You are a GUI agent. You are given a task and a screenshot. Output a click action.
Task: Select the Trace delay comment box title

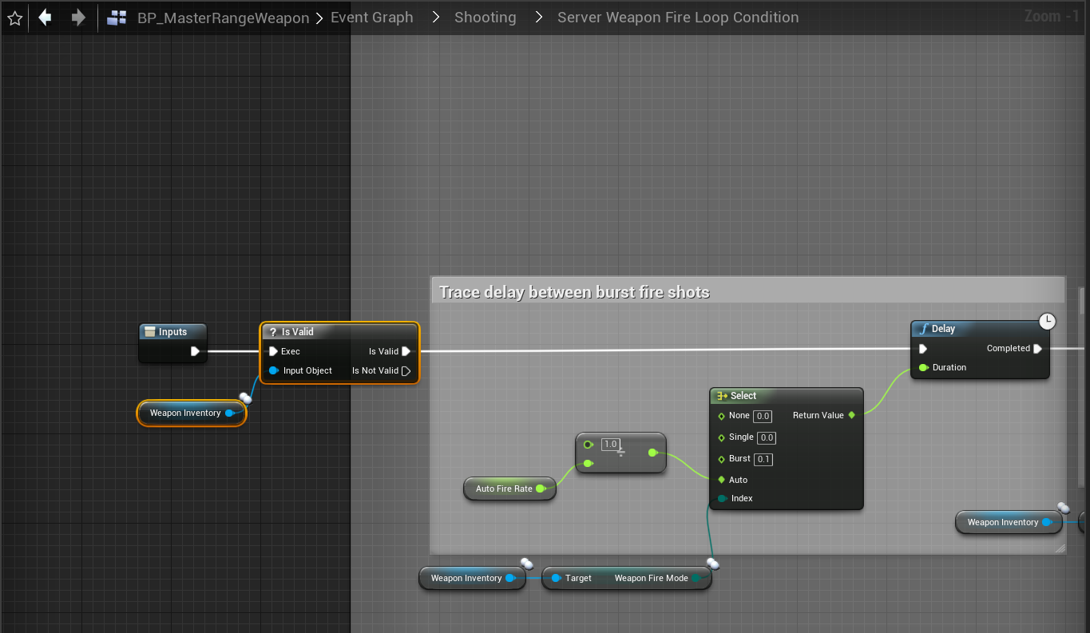click(x=574, y=292)
